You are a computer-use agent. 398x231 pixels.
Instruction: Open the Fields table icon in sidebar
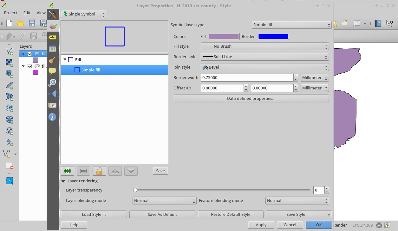(x=52, y=49)
